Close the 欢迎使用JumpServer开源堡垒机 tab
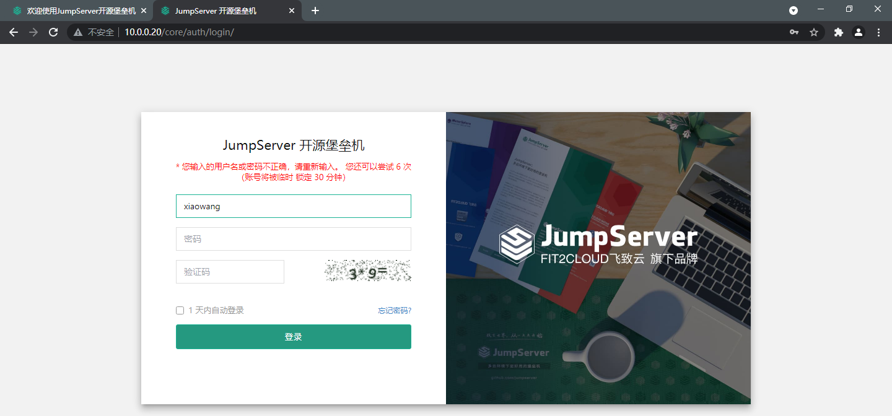892x416 pixels. point(144,11)
